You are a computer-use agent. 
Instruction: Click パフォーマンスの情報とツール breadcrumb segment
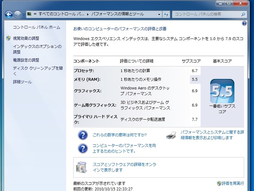117,14
